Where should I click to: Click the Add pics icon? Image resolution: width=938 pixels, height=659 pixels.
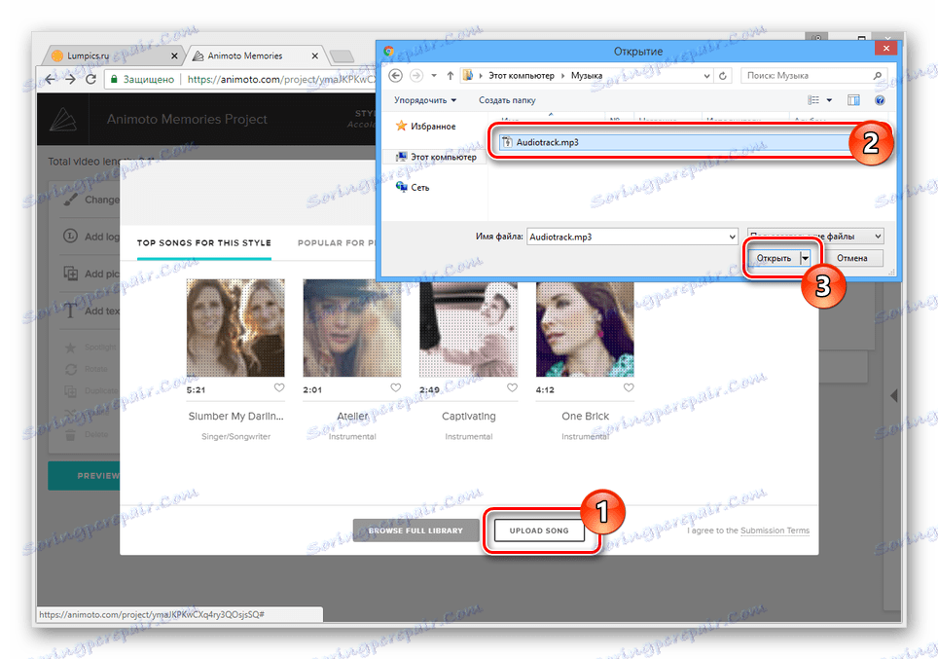coord(71,274)
